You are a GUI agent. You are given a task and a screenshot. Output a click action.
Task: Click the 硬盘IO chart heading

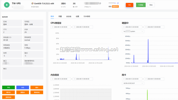point(125,23)
